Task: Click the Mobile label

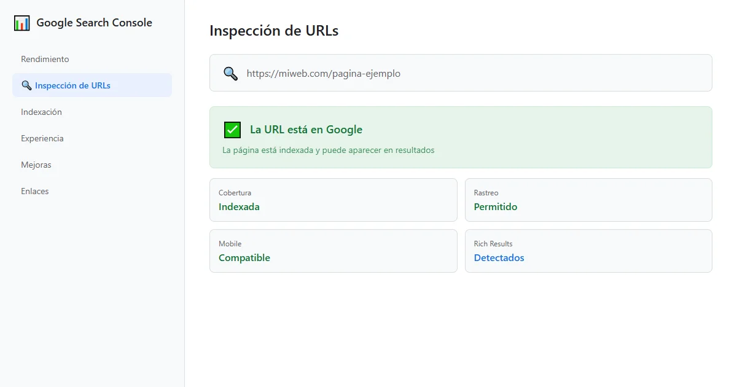Action: click(x=230, y=244)
